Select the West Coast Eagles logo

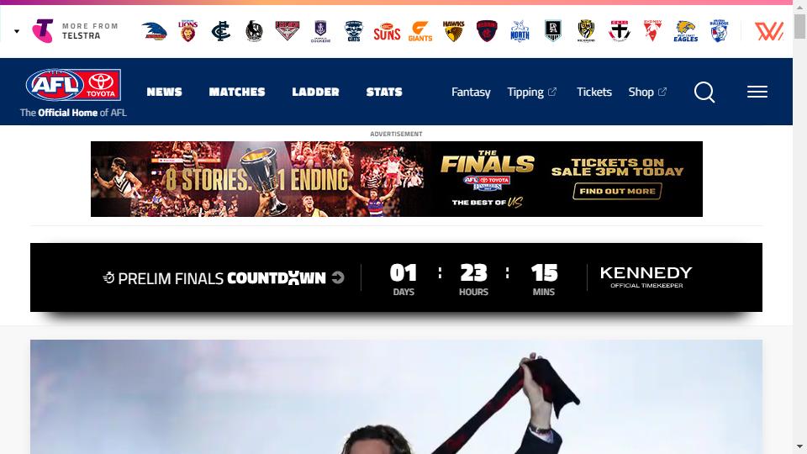[686, 31]
